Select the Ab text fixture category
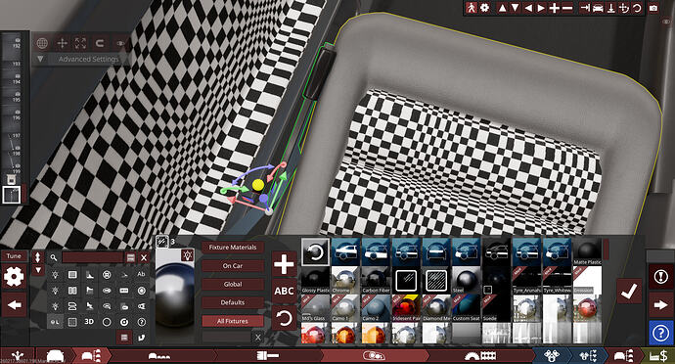 [141, 274]
